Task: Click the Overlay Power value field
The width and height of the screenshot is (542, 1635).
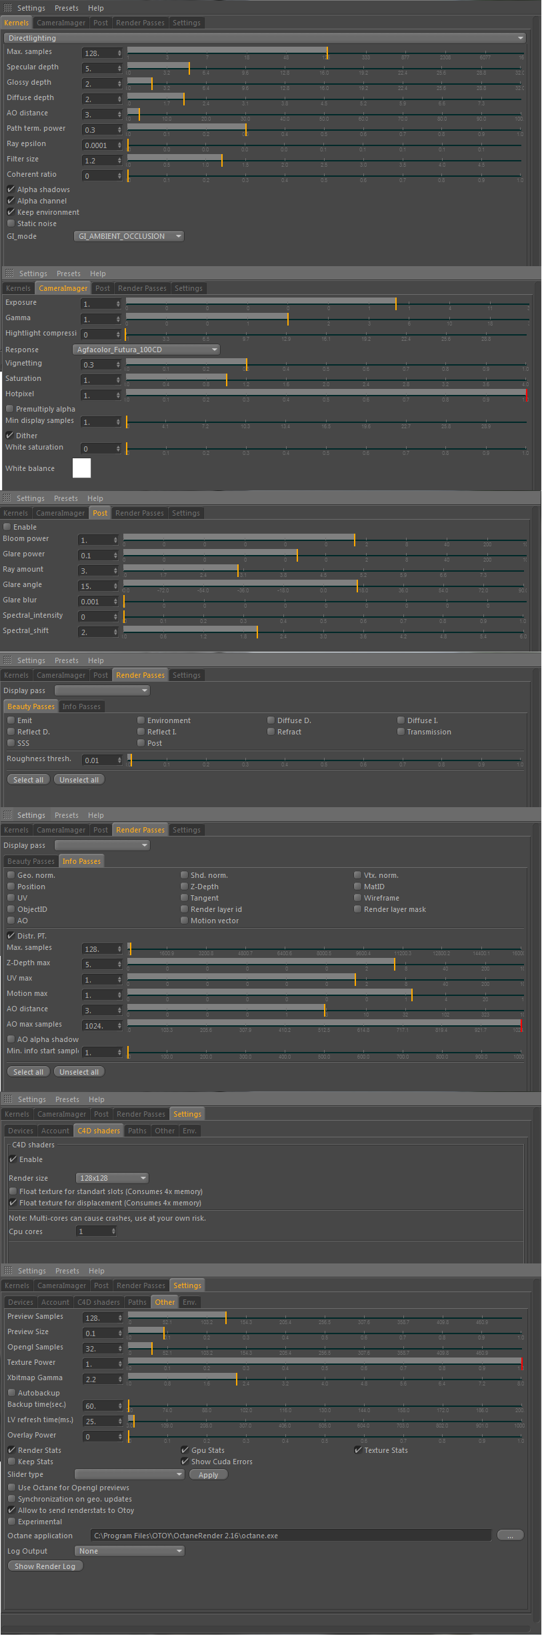Action: pyautogui.click(x=100, y=1436)
